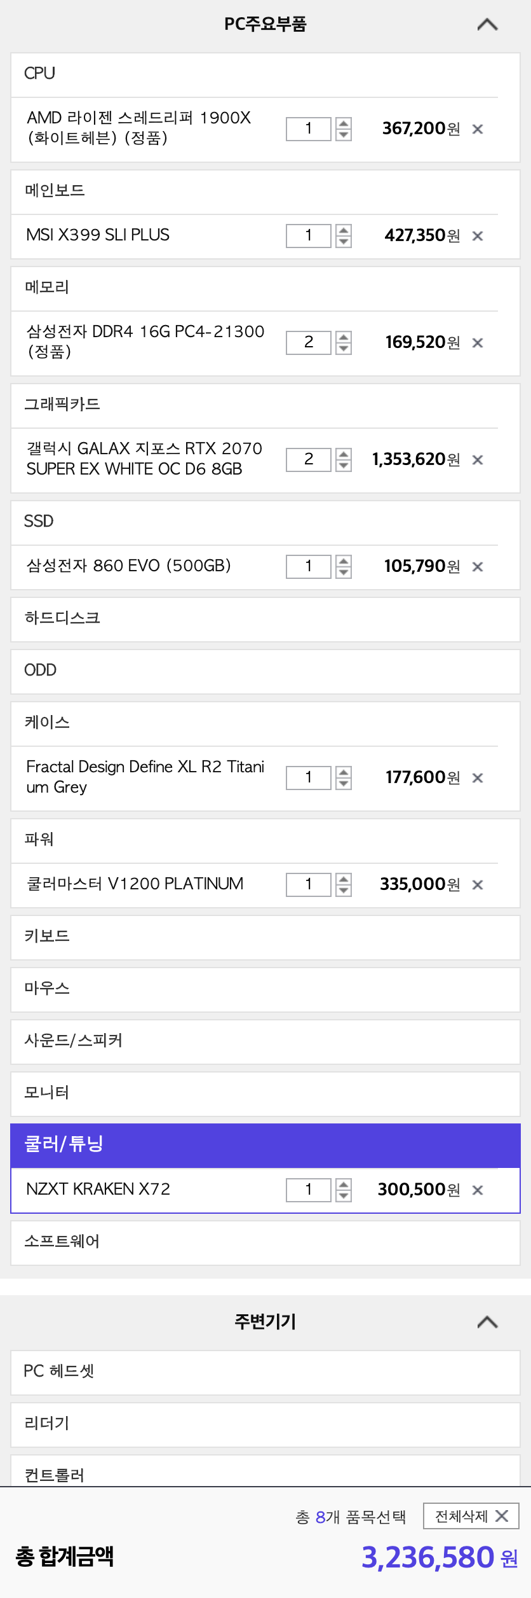Select the PC 헤드셋 peripheral category
531x1598 pixels.
point(265,1371)
